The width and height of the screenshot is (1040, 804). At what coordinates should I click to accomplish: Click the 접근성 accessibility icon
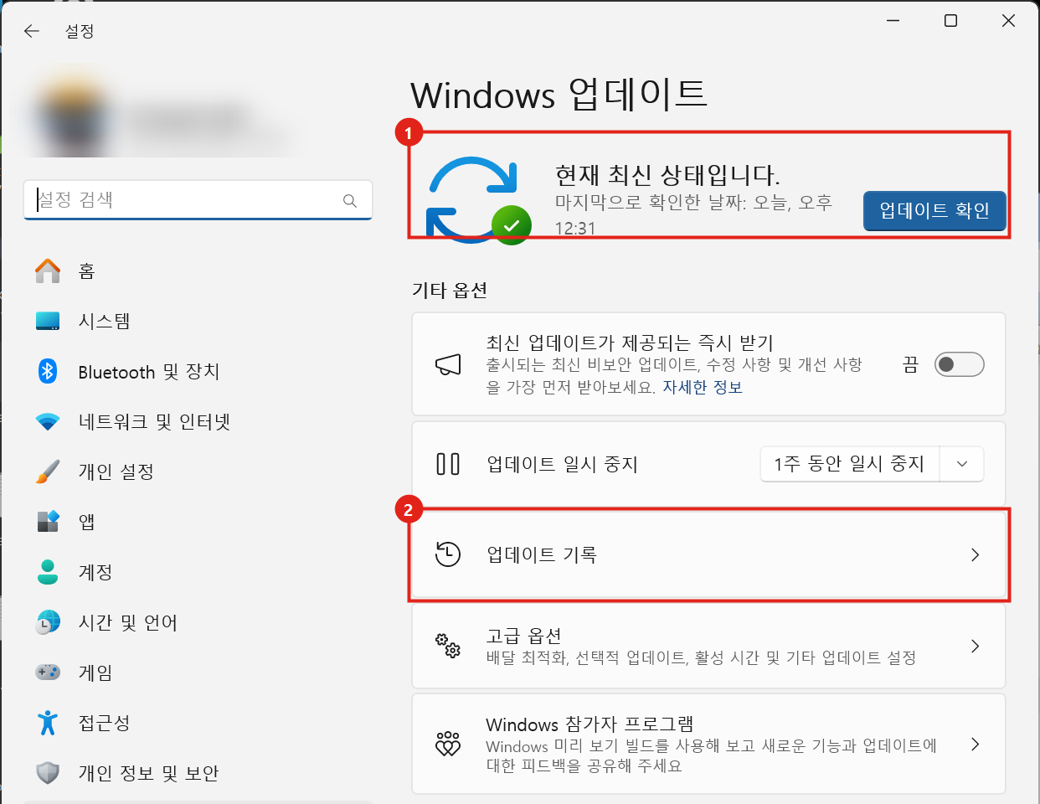[48, 723]
